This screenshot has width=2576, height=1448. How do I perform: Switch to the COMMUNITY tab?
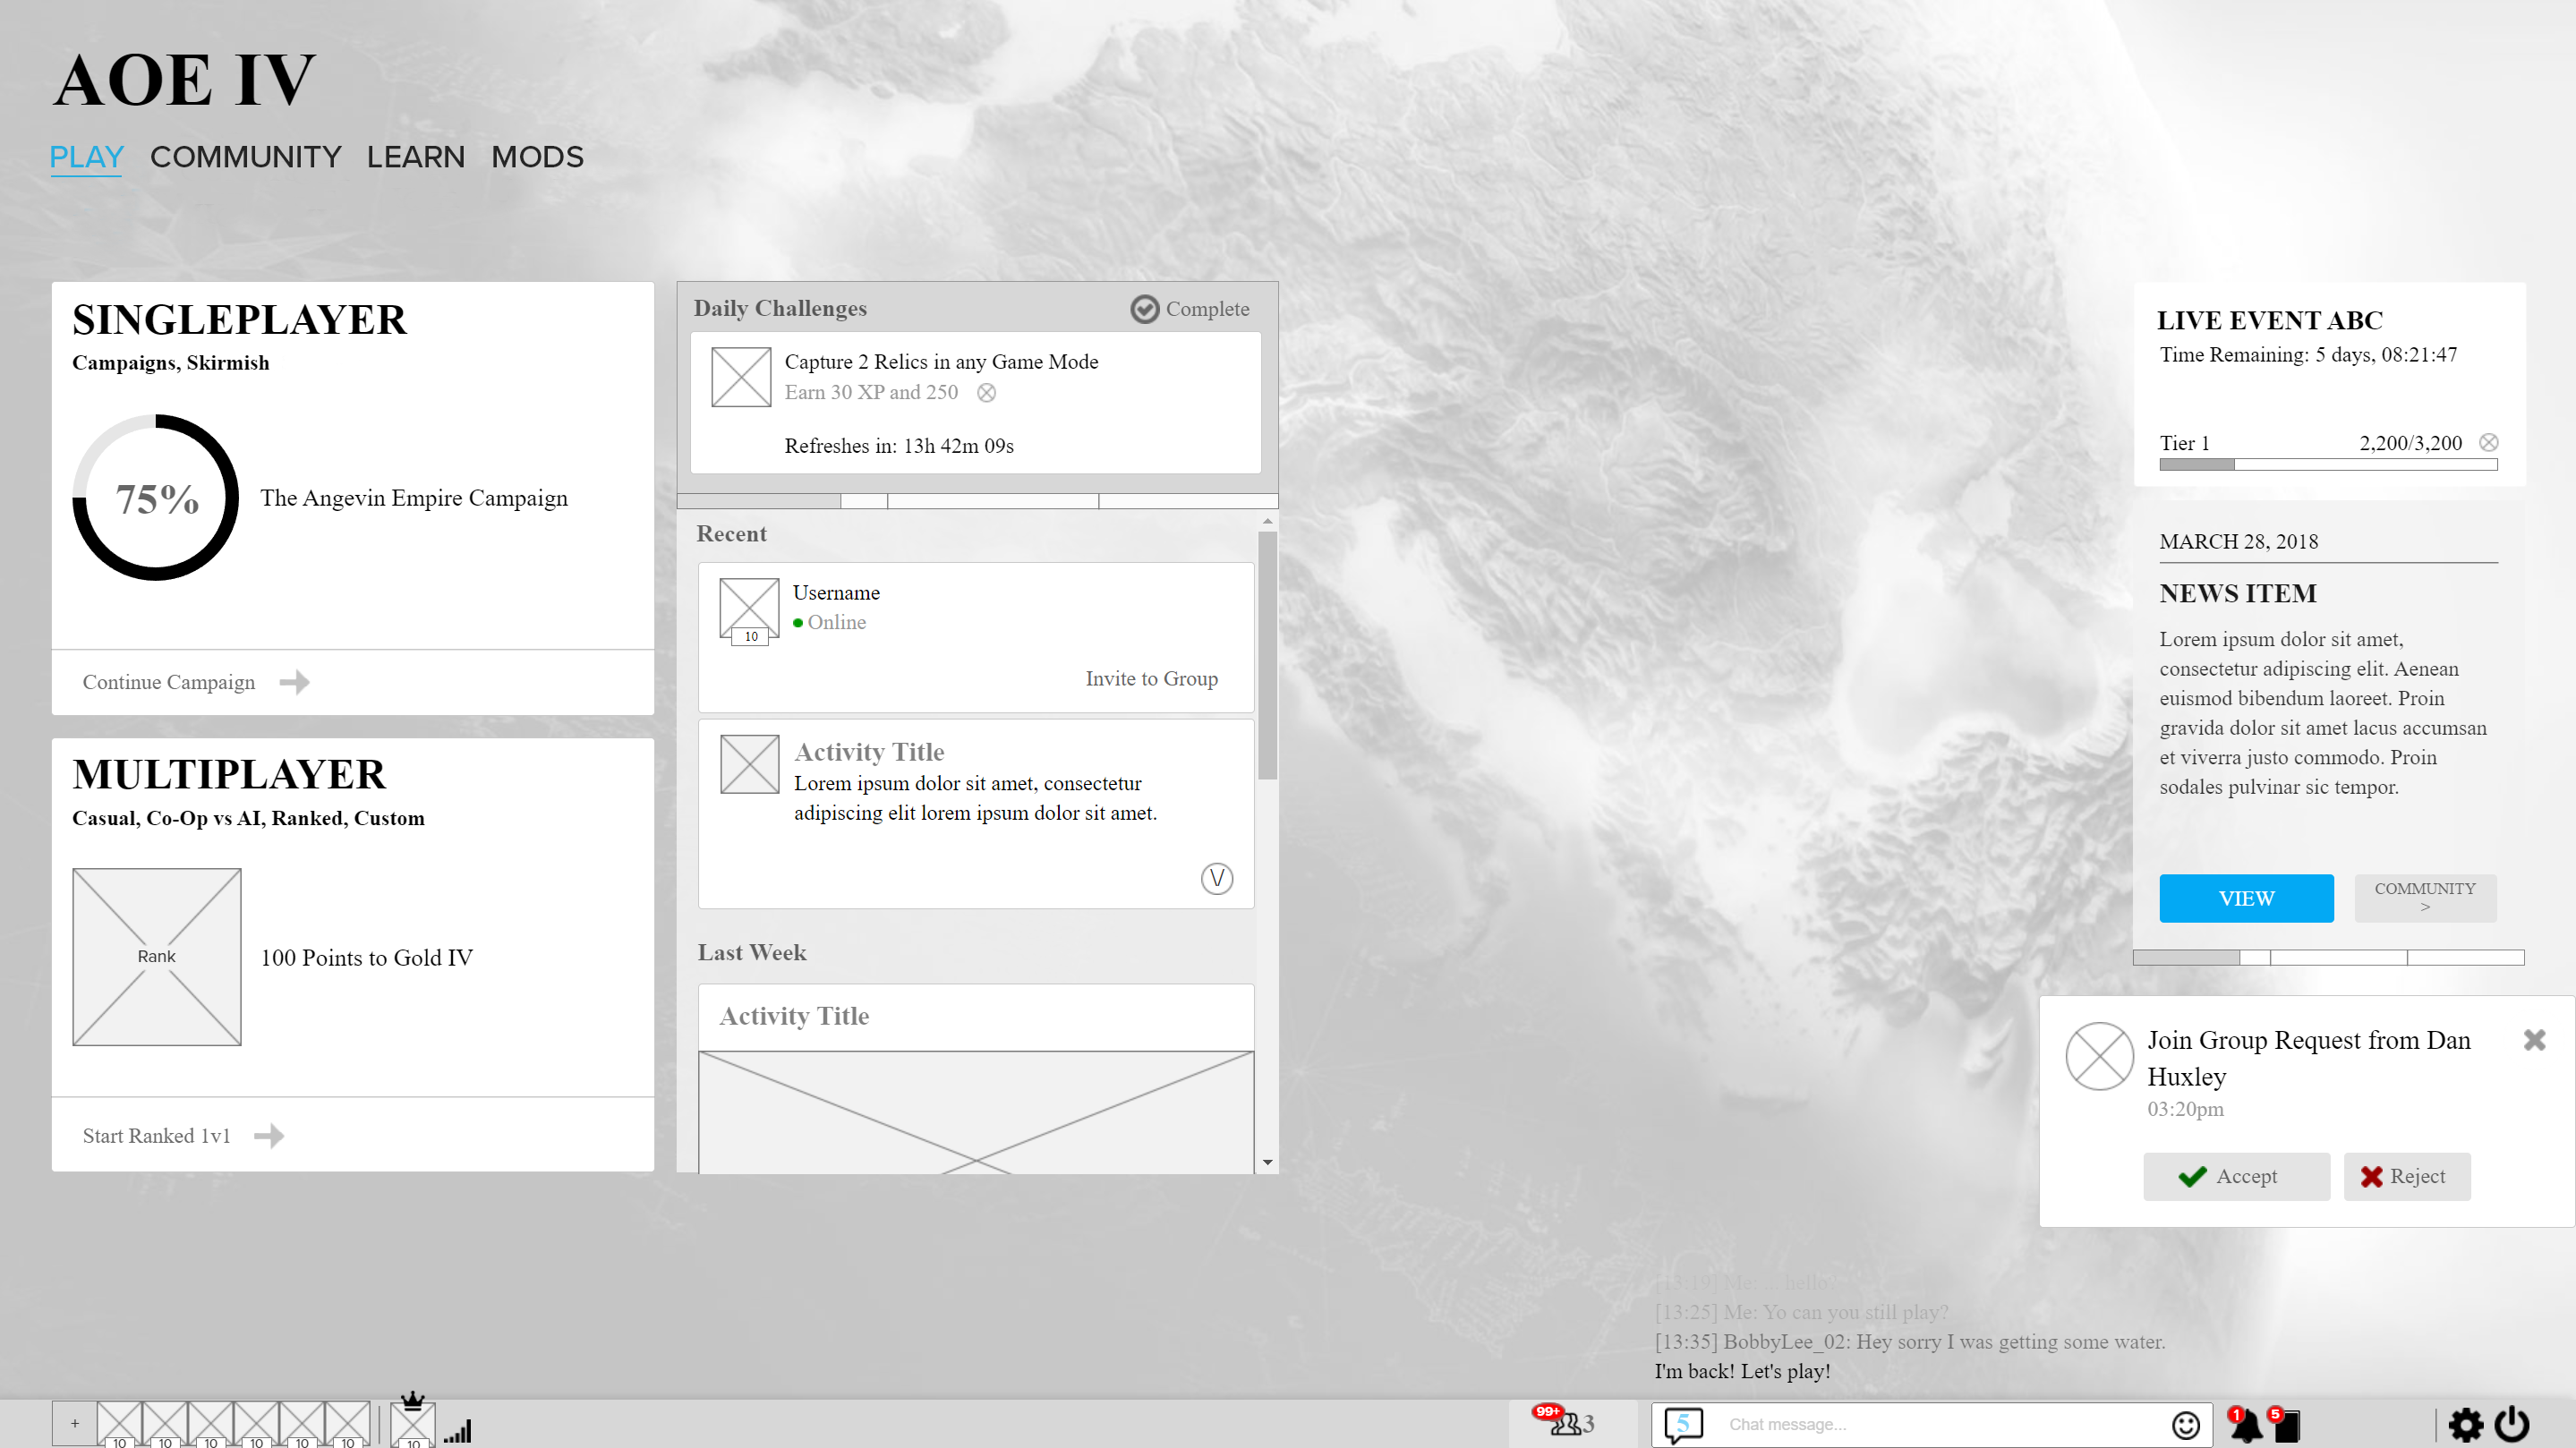pyautogui.click(x=245, y=157)
